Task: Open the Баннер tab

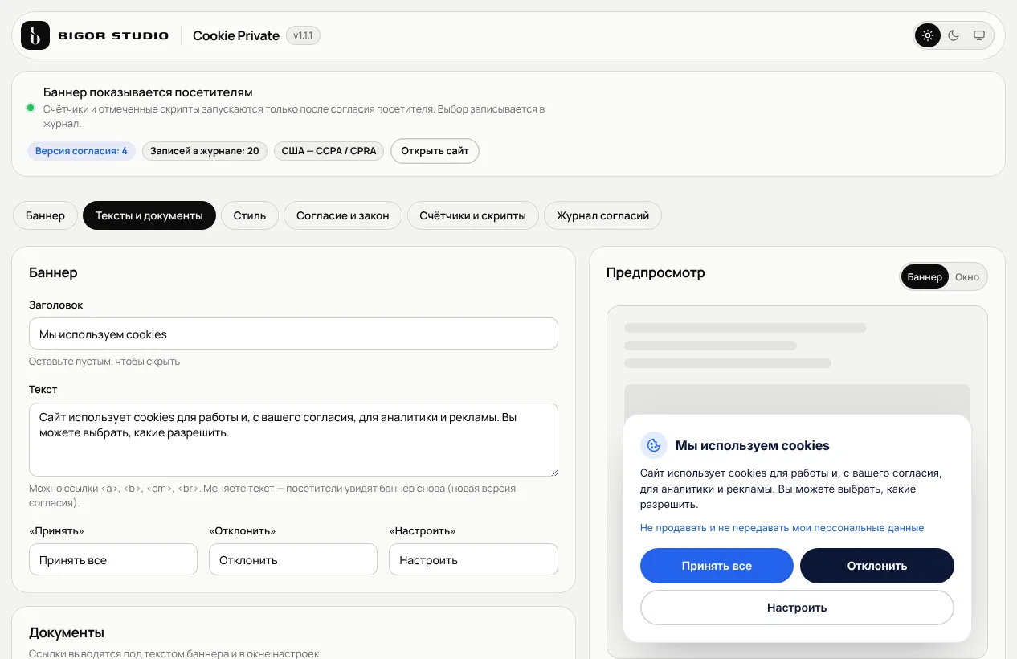Action: tap(45, 215)
